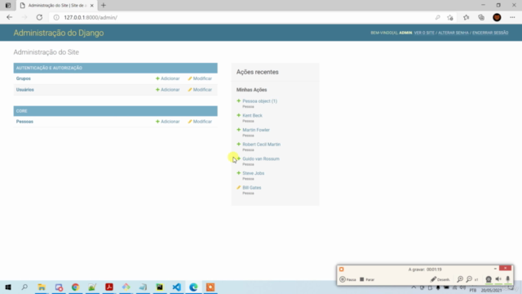Open the Autenticação e Autorização section header

[49, 68]
